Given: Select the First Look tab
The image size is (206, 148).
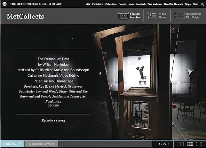Looking at the screenshot, I should pos(12,144).
